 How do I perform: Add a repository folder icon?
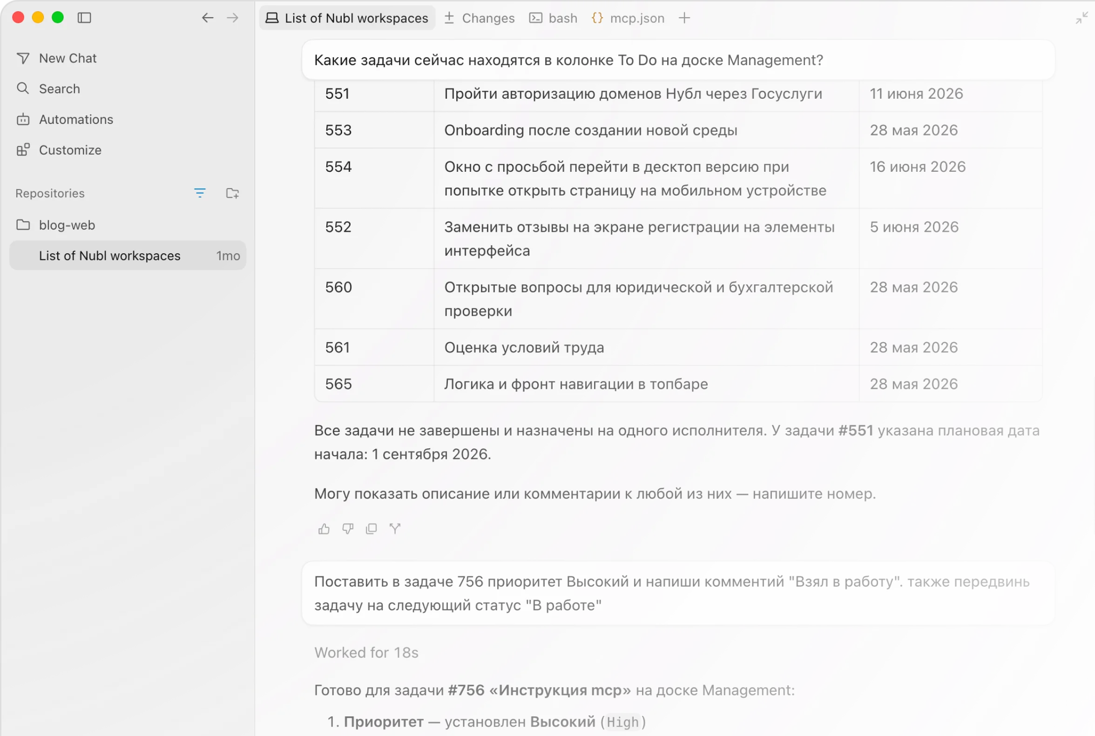pyautogui.click(x=232, y=193)
